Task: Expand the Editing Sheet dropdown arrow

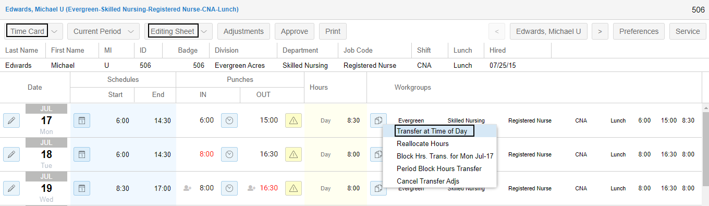Action: click(206, 31)
